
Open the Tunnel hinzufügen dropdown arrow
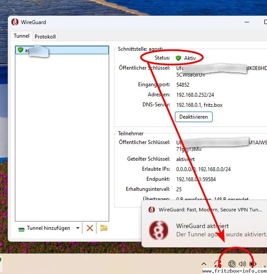click(78, 228)
